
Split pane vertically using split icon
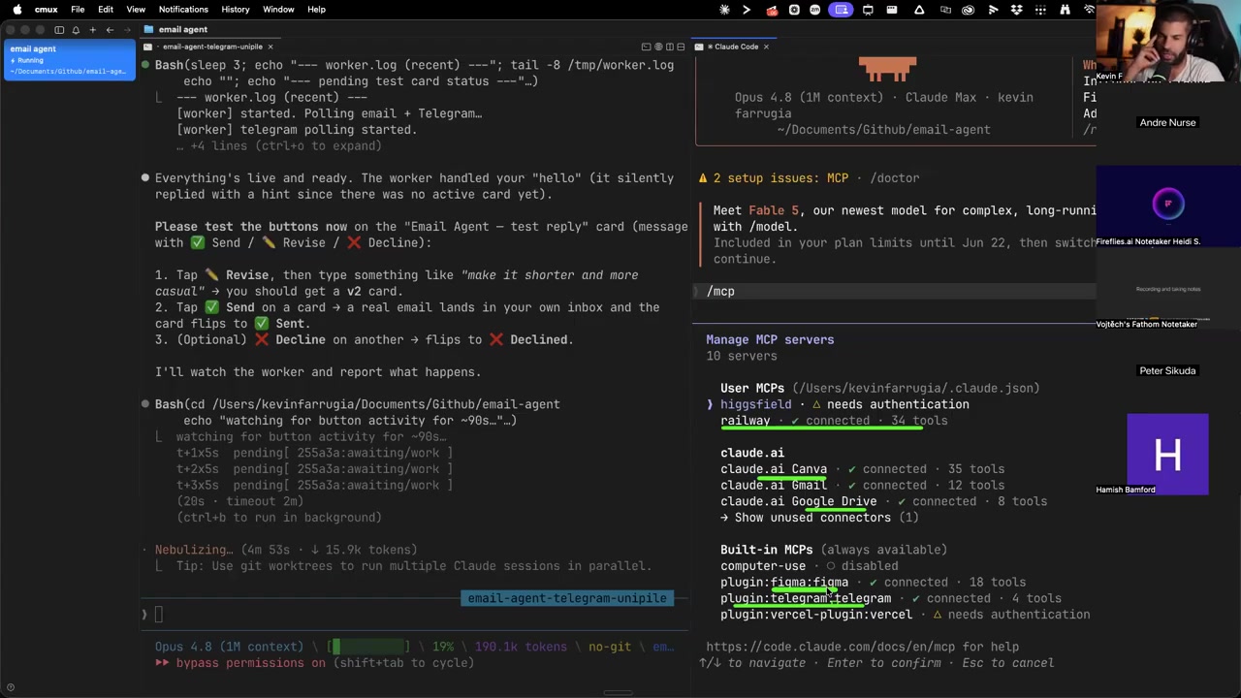tap(670, 47)
